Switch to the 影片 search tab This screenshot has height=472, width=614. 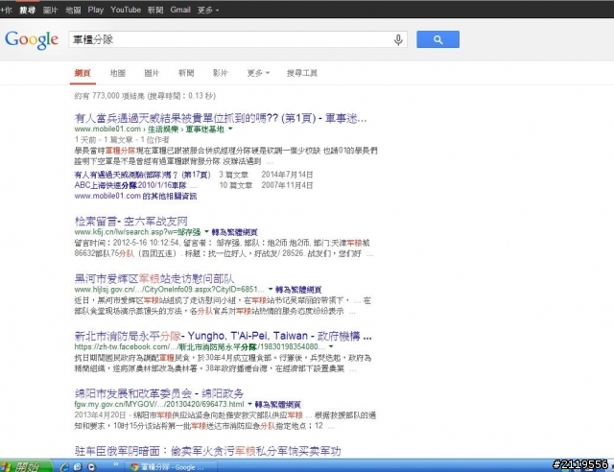click(220, 73)
